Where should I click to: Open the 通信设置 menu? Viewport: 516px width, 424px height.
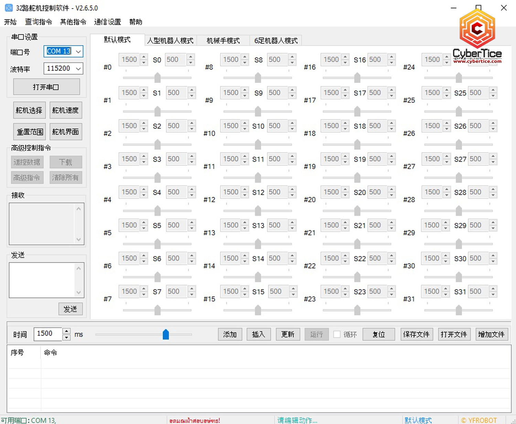(x=107, y=22)
